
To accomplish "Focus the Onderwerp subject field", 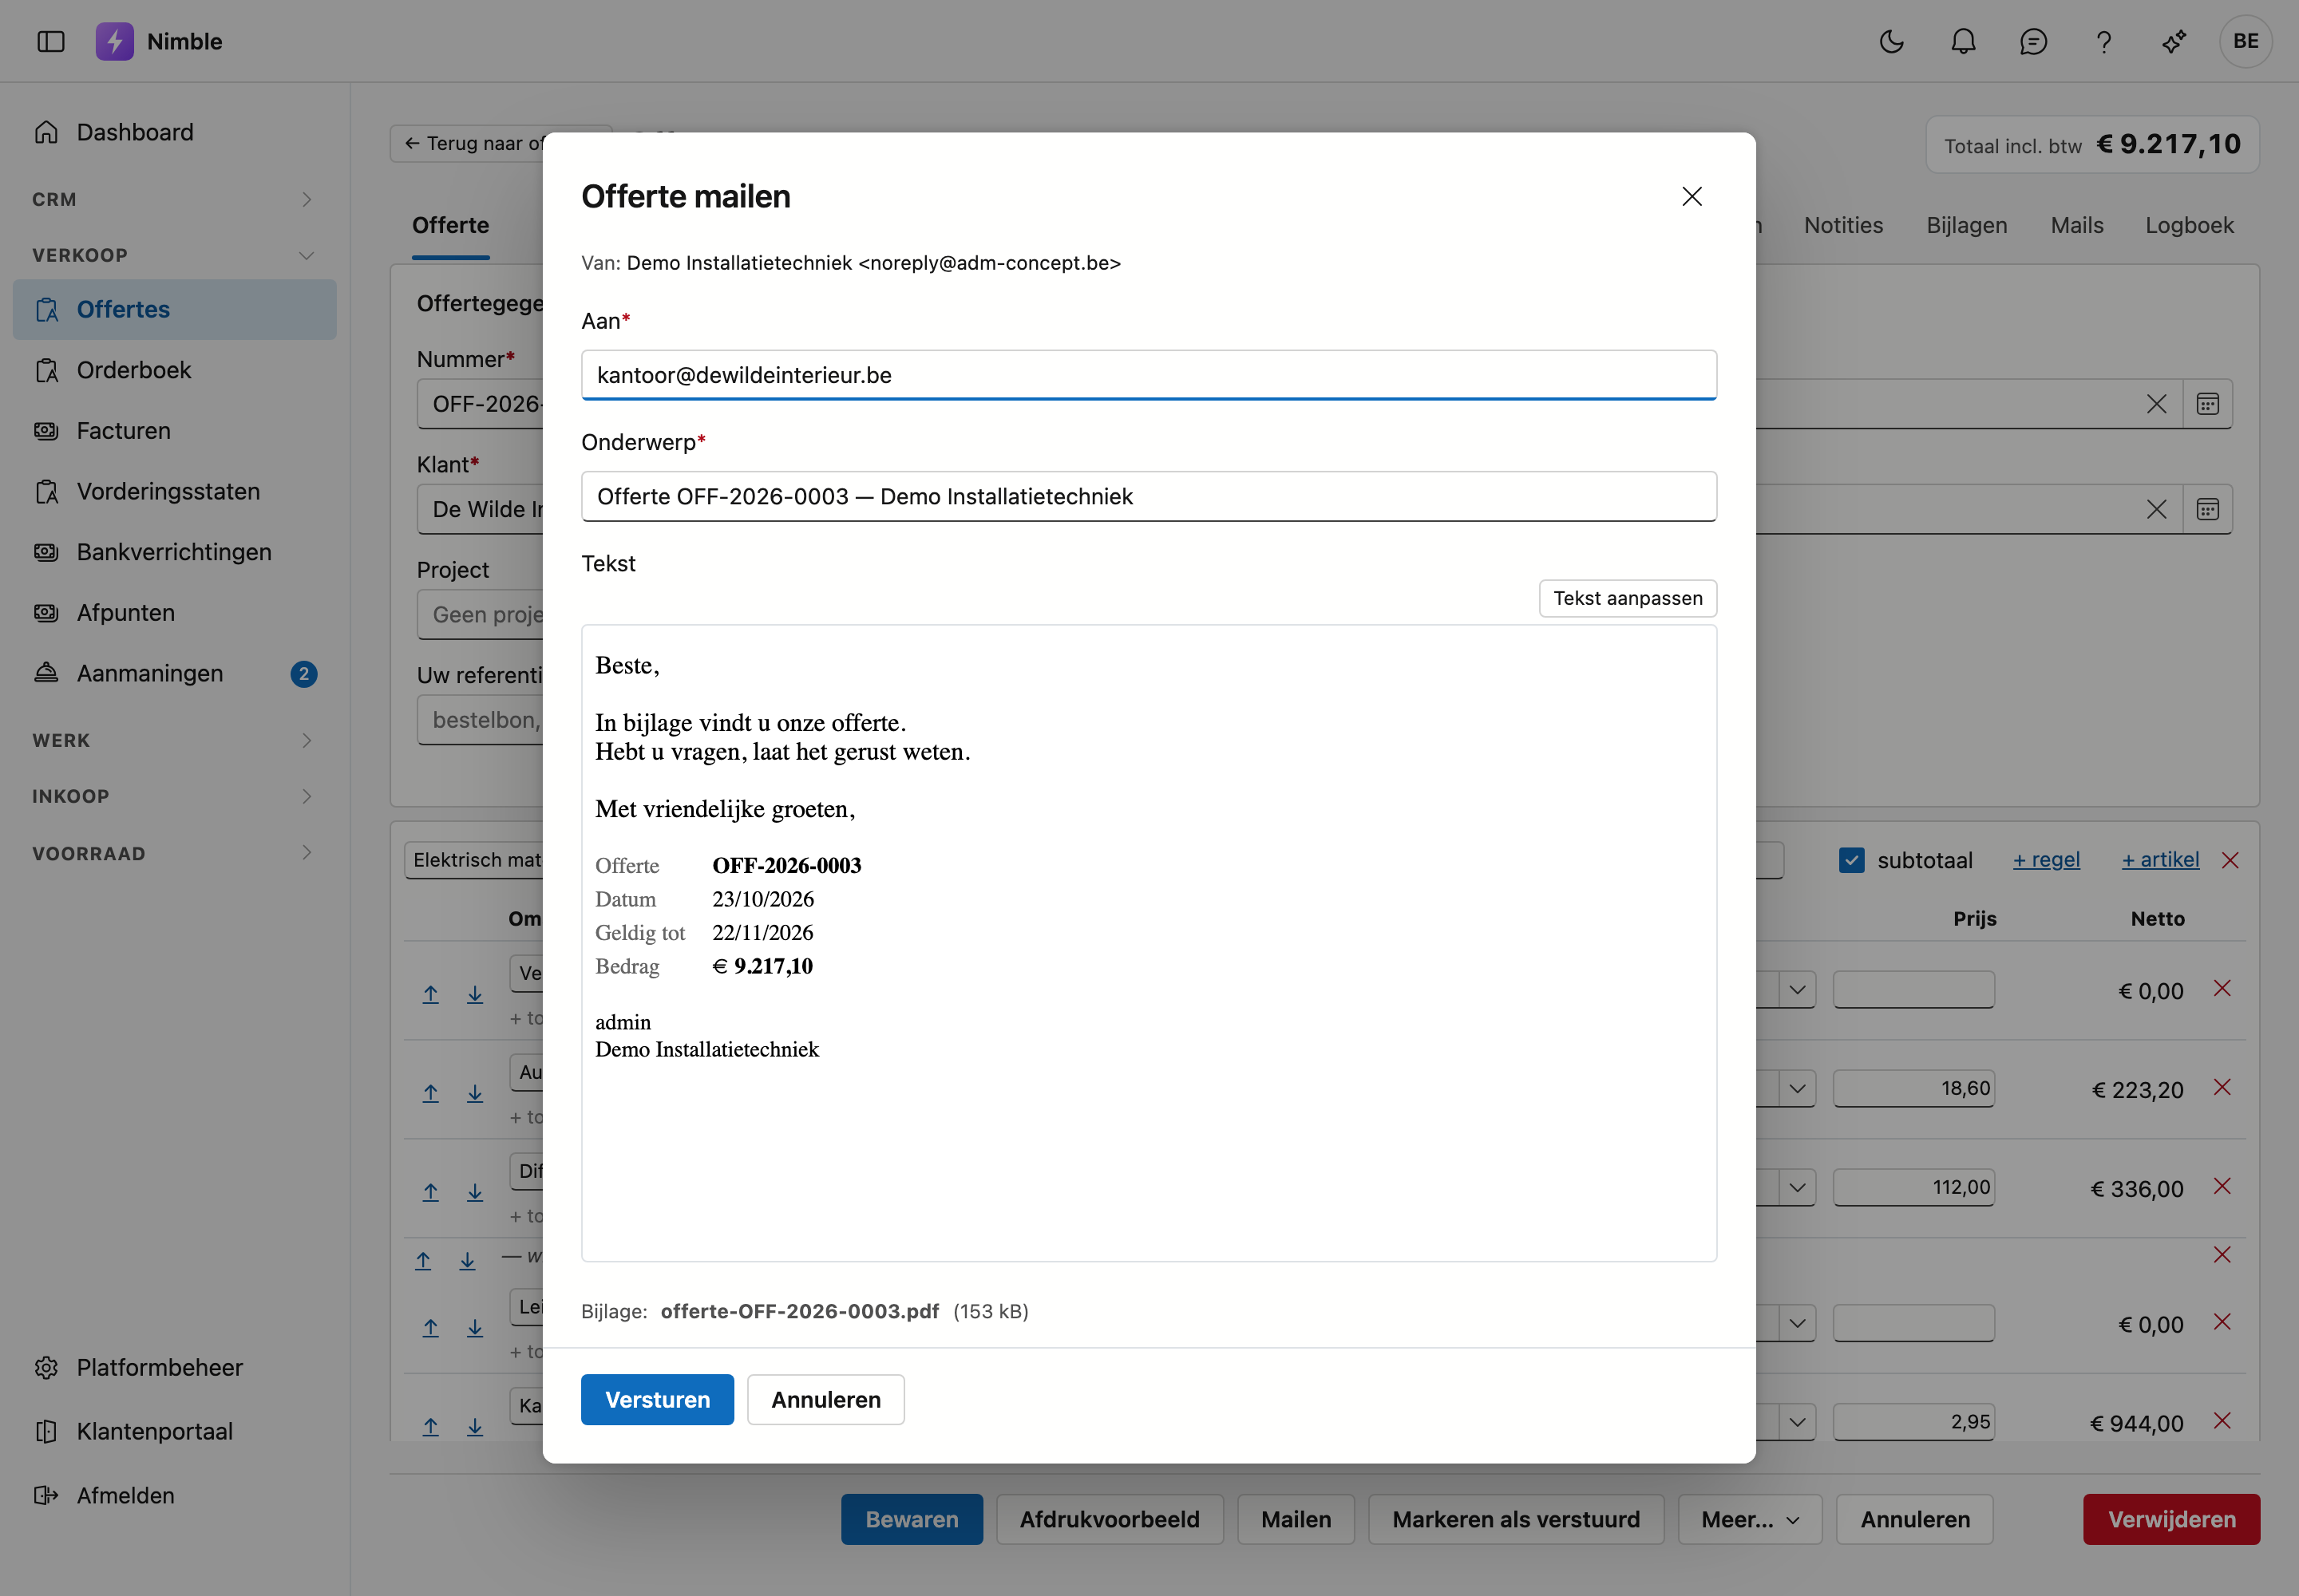I will coord(1149,496).
